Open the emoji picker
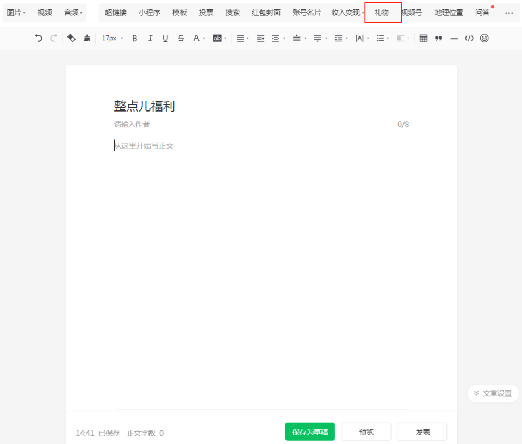 click(x=484, y=38)
